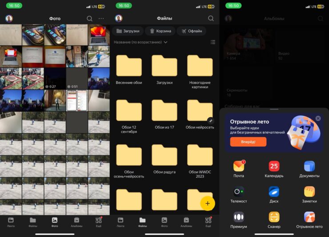
Task: Open the Сканер app icon
Action: pos(274,217)
